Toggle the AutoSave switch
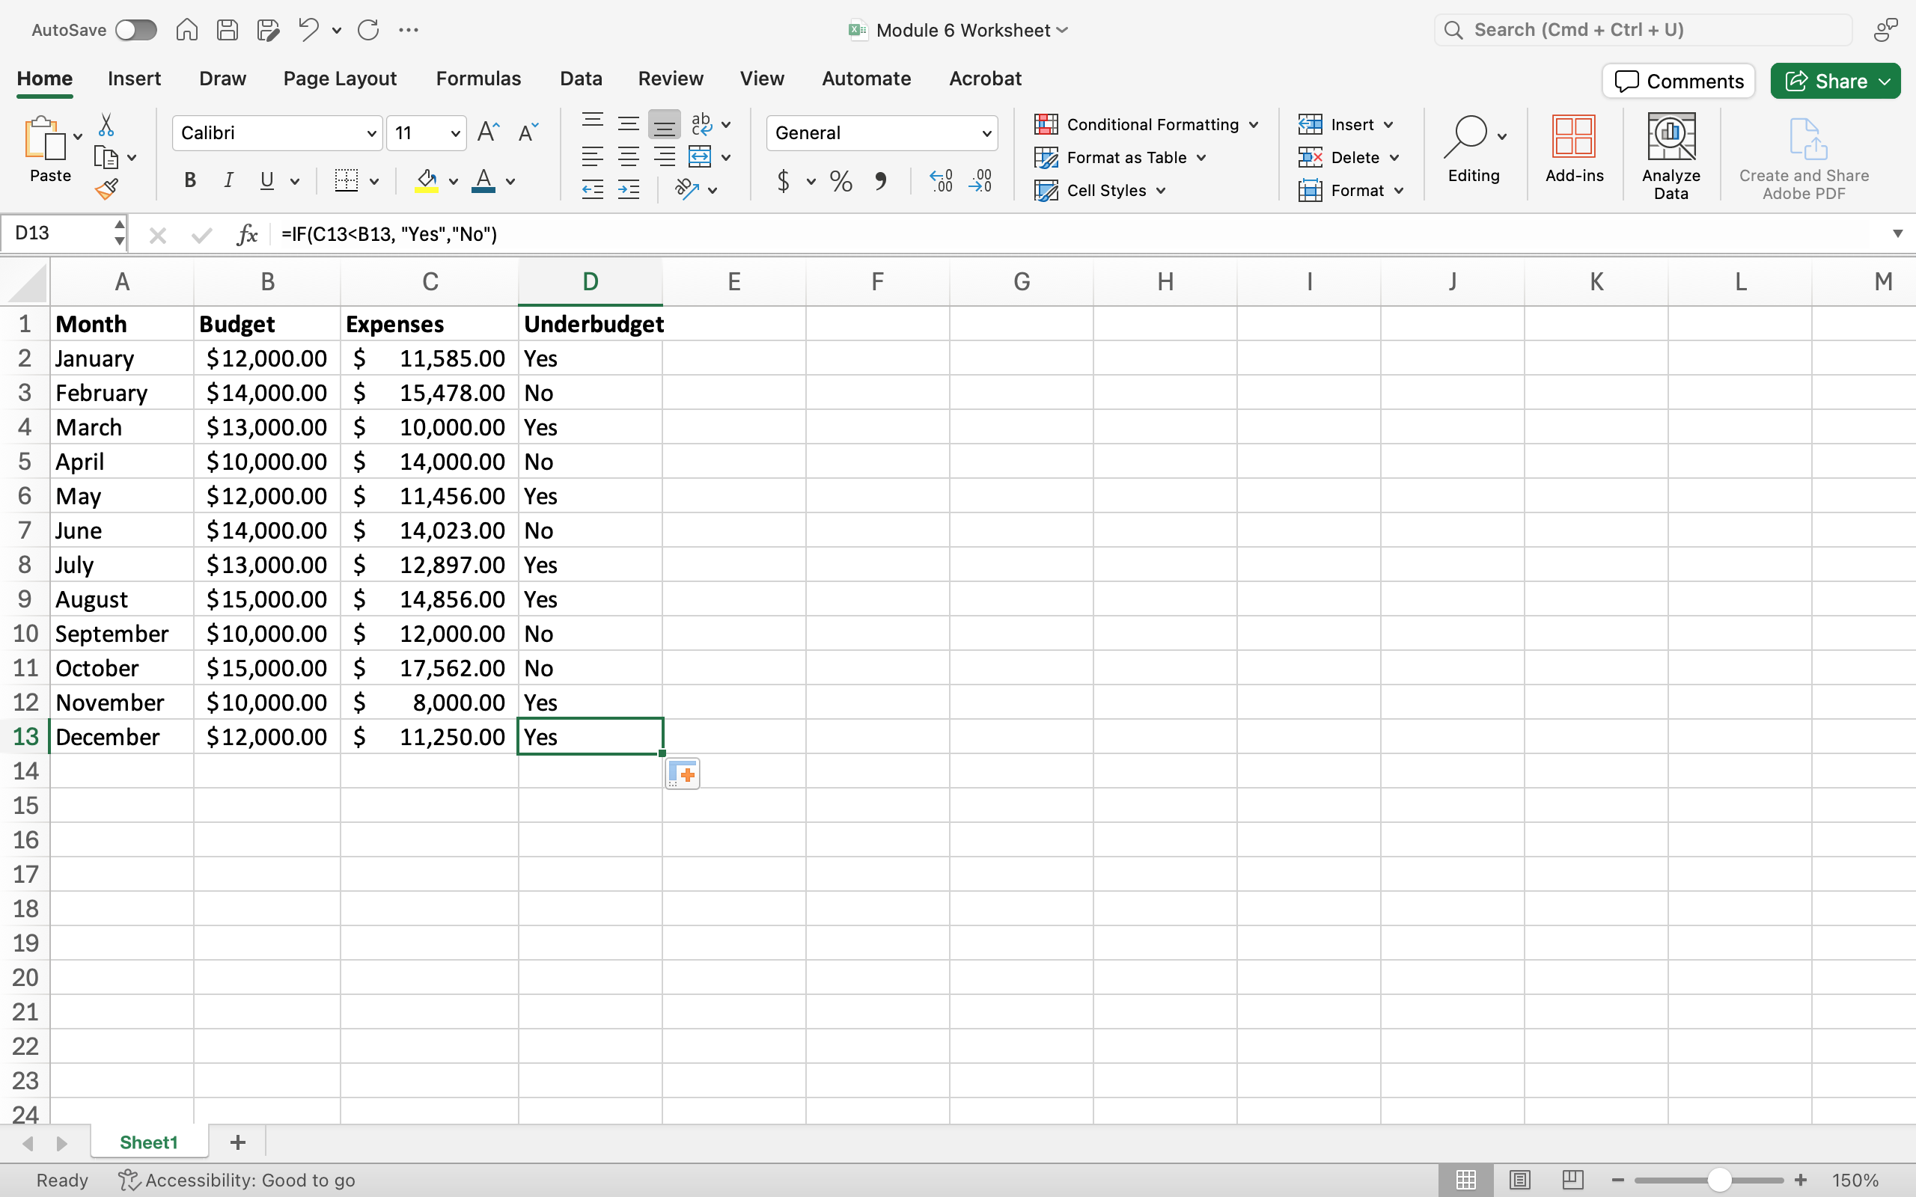The height and width of the screenshot is (1197, 1916). [x=136, y=30]
